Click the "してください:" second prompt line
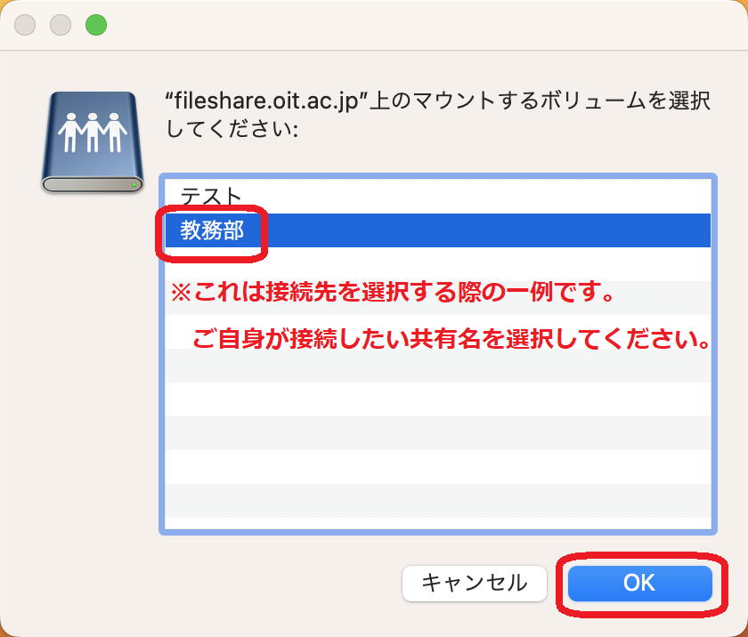748x637 pixels. (x=232, y=129)
